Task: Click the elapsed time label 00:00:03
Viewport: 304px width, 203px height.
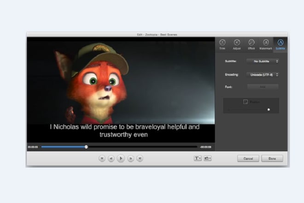Action: [33, 147]
